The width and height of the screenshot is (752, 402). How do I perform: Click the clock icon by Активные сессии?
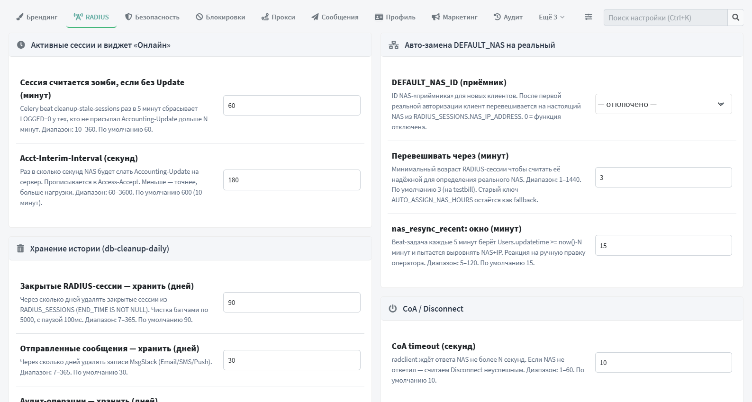pyautogui.click(x=21, y=45)
